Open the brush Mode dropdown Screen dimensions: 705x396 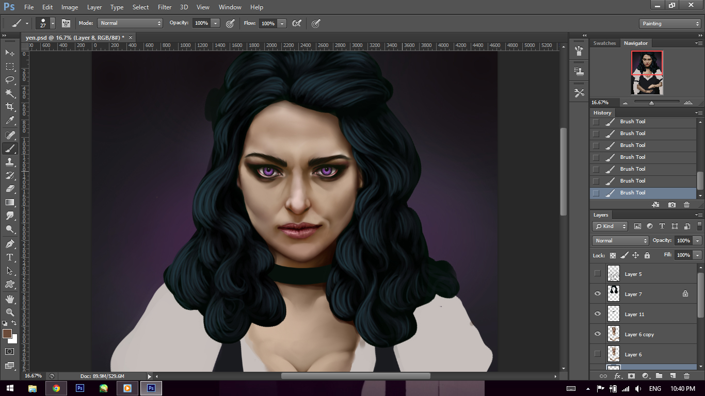point(130,23)
